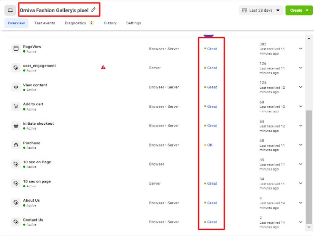Expand the Contact Us event row
Image resolution: width=314 pixels, height=236 pixels.
point(300,222)
